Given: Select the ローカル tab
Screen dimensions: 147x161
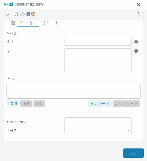Looking at the screenshot, I should click(x=28, y=23).
